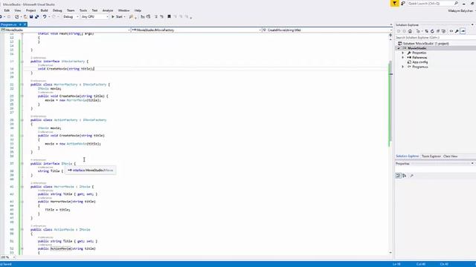Click the editor scroll-down arrow
Screen dimensions: 476x267
pyautogui.click(x=390, y=252)
